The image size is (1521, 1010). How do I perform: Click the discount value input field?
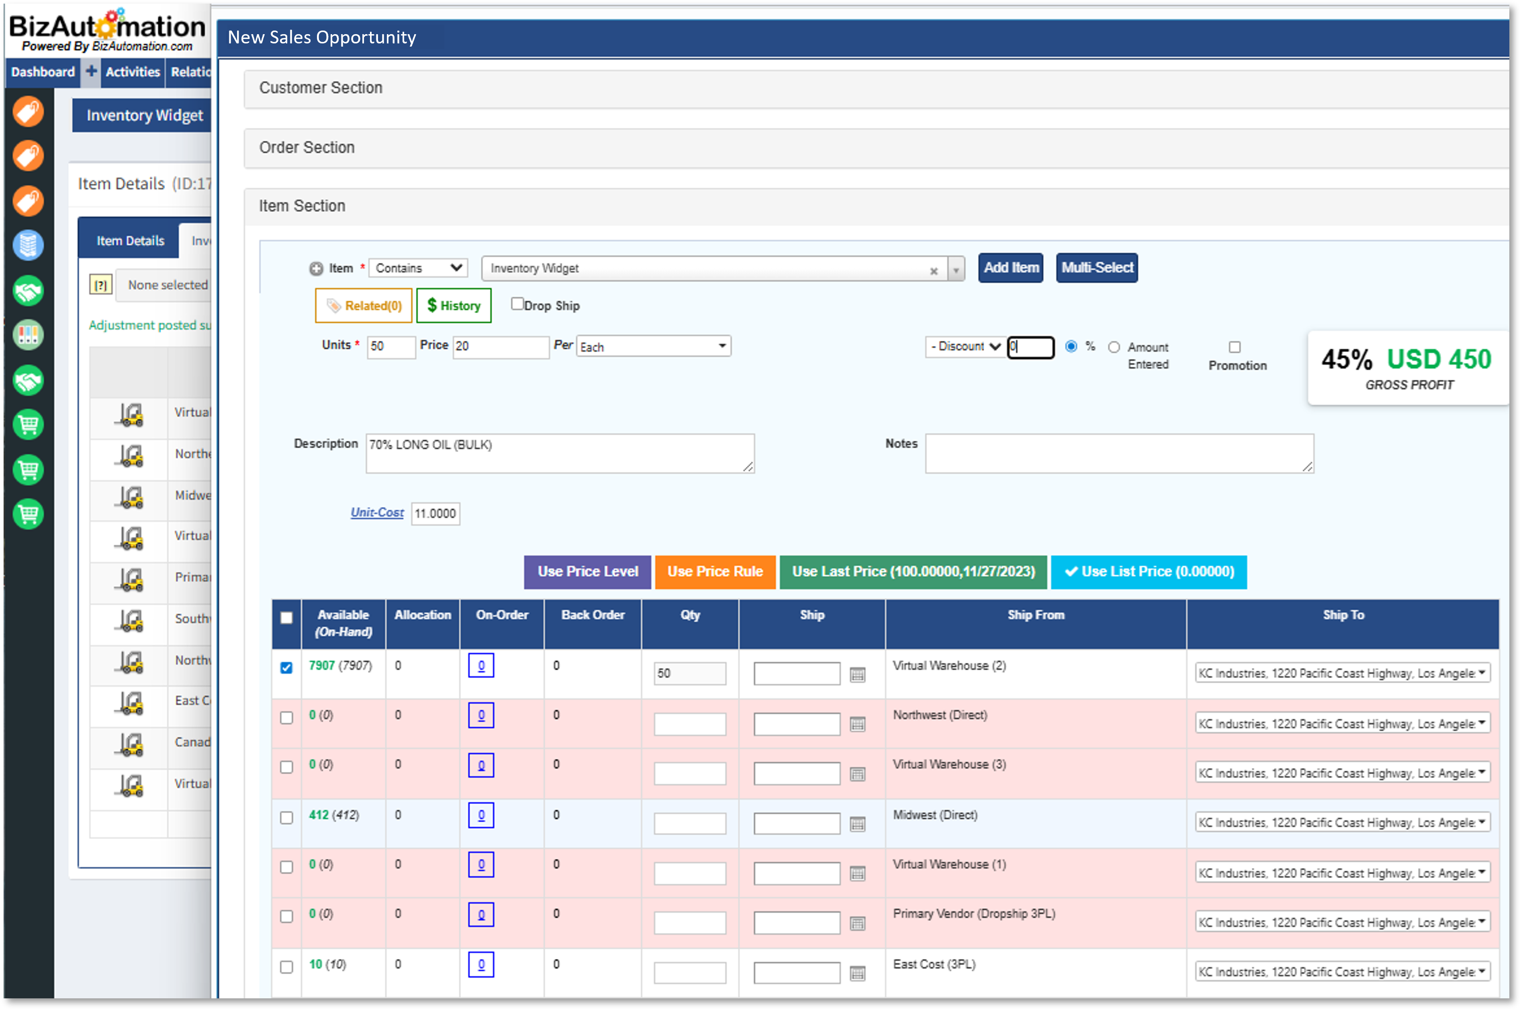pos(1030,347)
